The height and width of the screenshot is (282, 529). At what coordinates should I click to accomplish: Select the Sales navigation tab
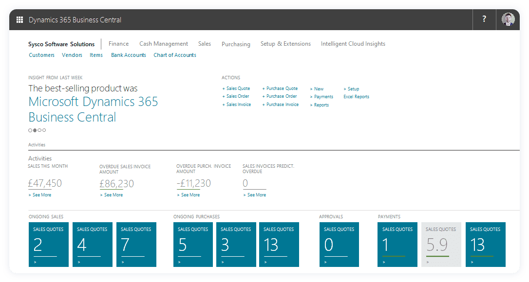tap(204, 43)
